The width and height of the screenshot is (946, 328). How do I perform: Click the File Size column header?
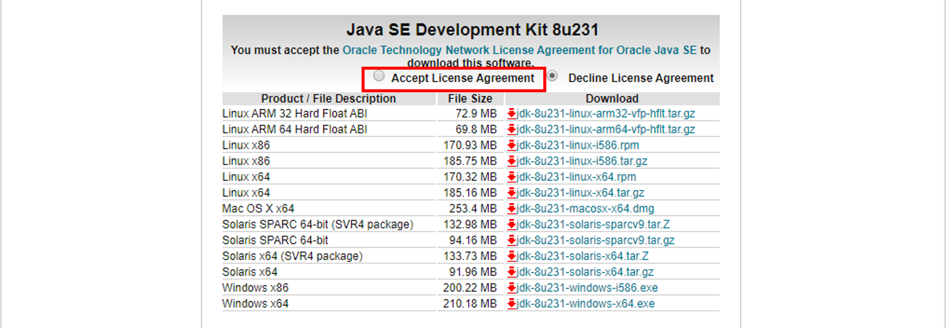pyautogui.click(x=470, y=99)
